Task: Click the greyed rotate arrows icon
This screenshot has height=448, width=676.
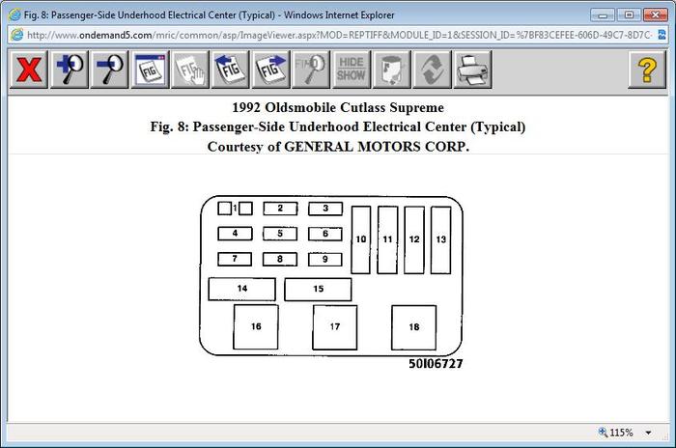Action: (x=432, y=70)
